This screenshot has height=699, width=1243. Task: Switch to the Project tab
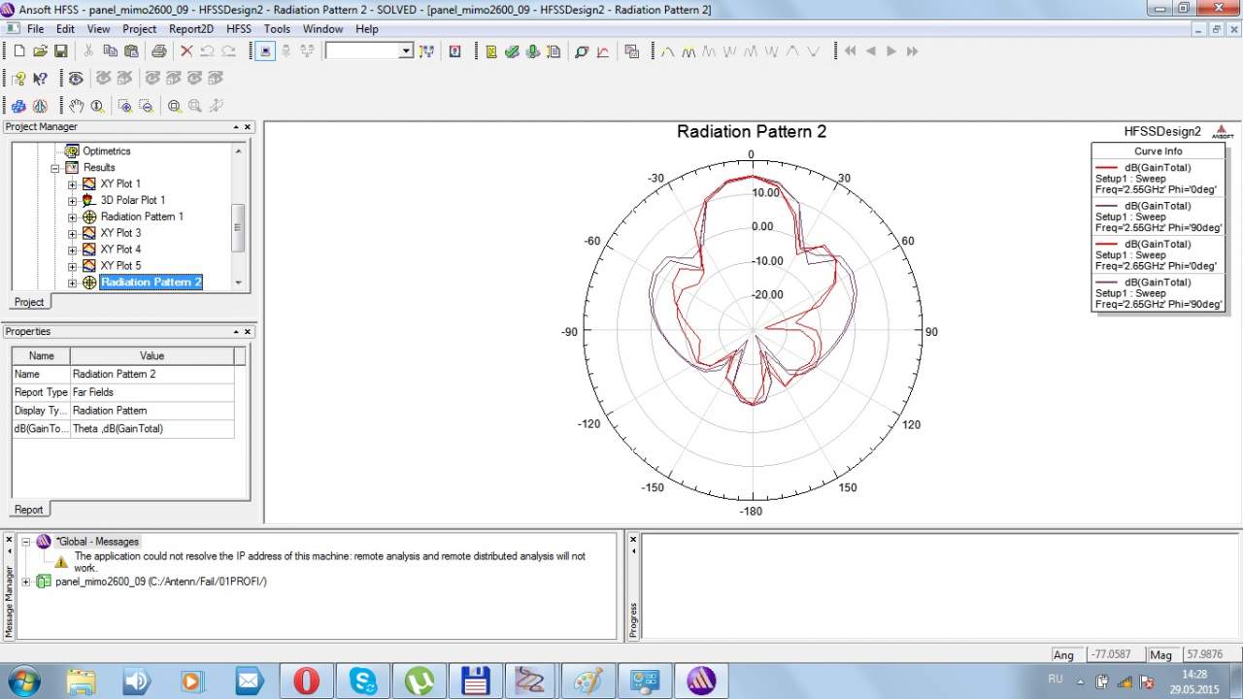click(x=29, y=302)
